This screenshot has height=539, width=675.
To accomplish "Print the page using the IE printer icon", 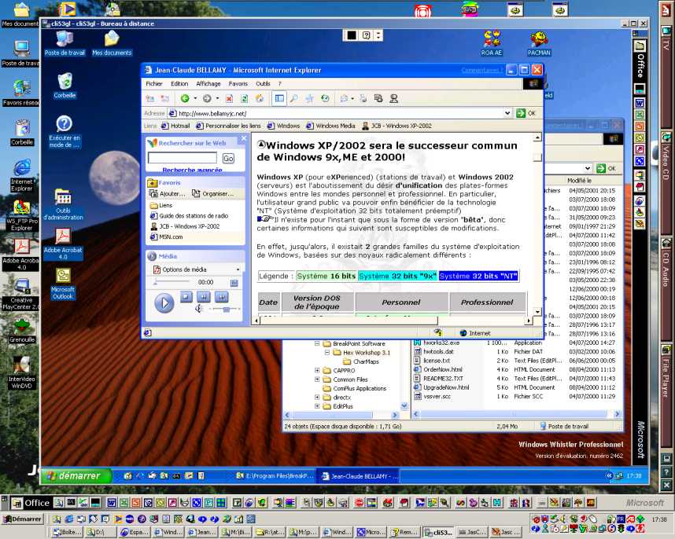I will [x=363, y=99].
